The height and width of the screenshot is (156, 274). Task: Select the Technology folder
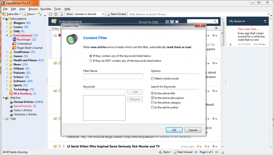[x=21, y=89]
